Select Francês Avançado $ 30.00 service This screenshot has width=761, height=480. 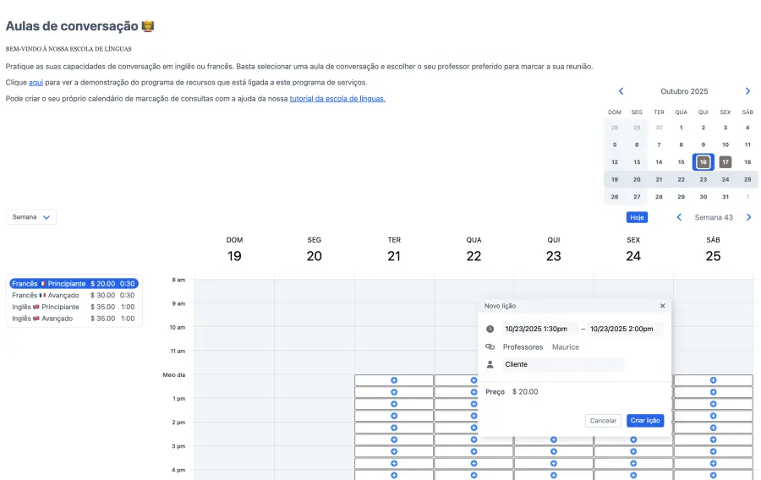click(74, 295)
